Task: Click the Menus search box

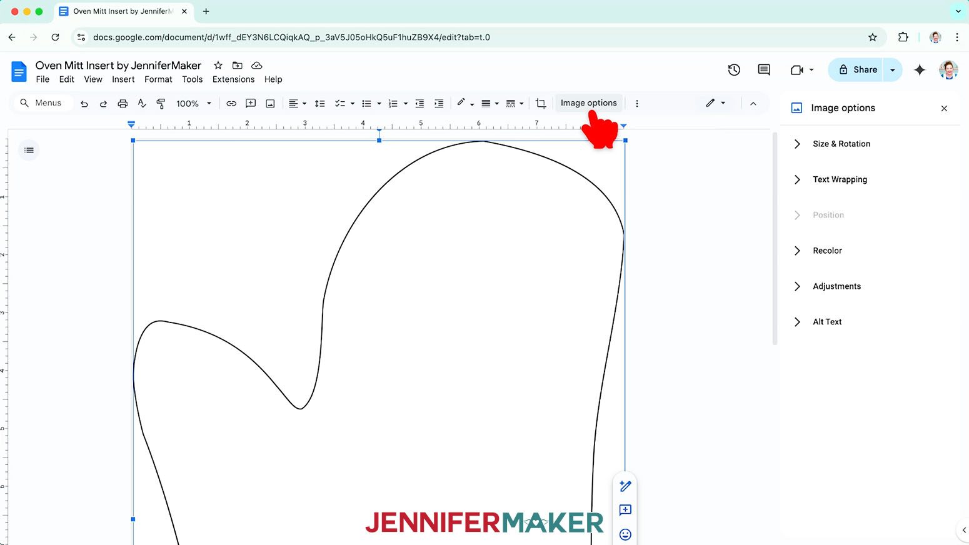Action: coord(43,103)
